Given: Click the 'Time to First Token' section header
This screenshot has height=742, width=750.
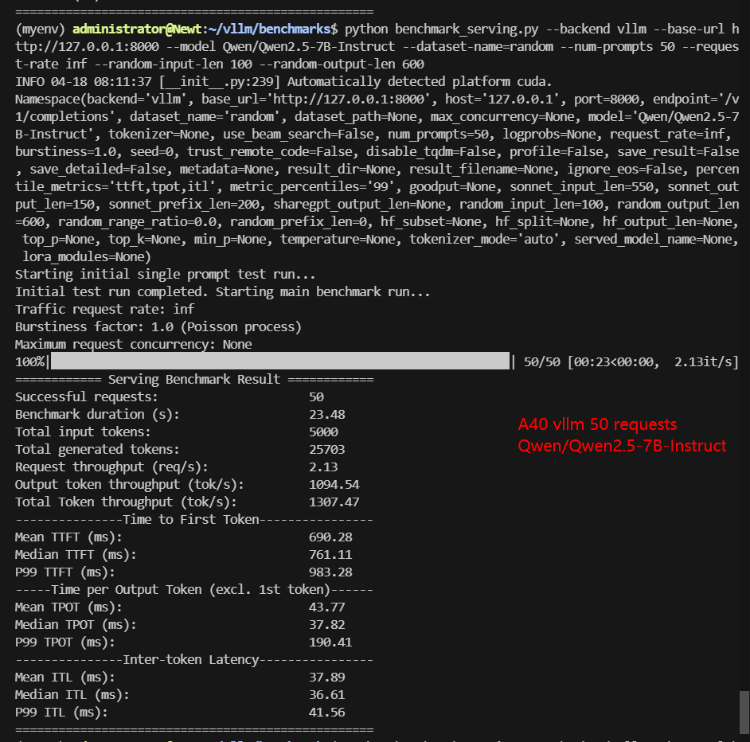Looking at the screenshot, I should coord(193,520).
